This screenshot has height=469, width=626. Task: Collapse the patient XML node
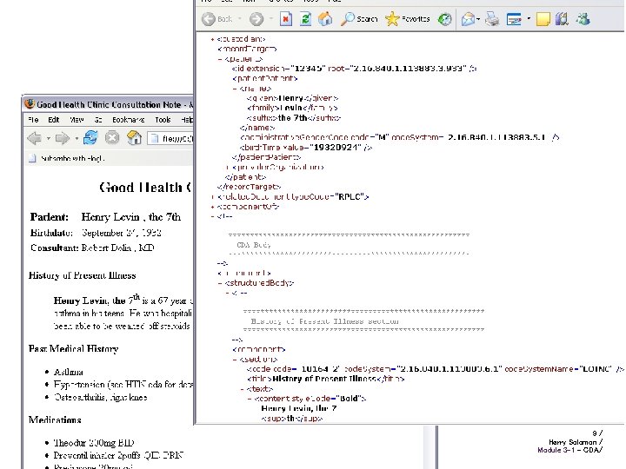point(220,59)
